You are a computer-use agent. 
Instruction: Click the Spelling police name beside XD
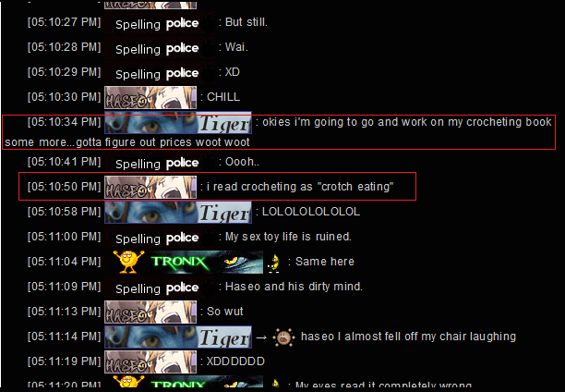[157, 73]
